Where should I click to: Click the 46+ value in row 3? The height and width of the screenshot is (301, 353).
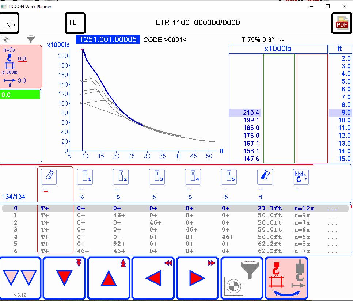(191, 230)
